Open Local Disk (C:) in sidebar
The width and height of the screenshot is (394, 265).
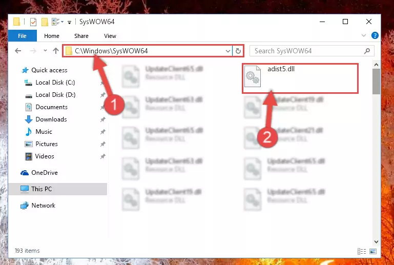[55, 83]
